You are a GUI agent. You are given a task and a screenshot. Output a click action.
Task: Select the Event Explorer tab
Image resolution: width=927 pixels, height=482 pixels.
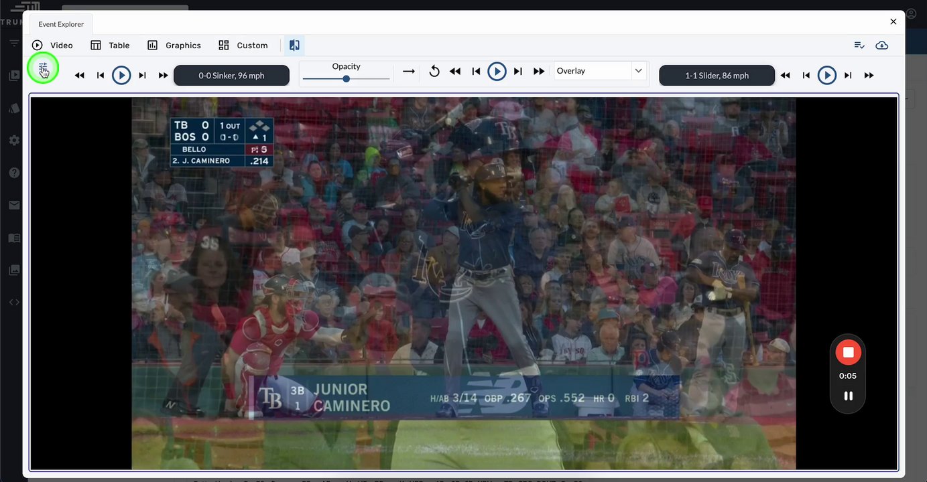tap(61, 24)
